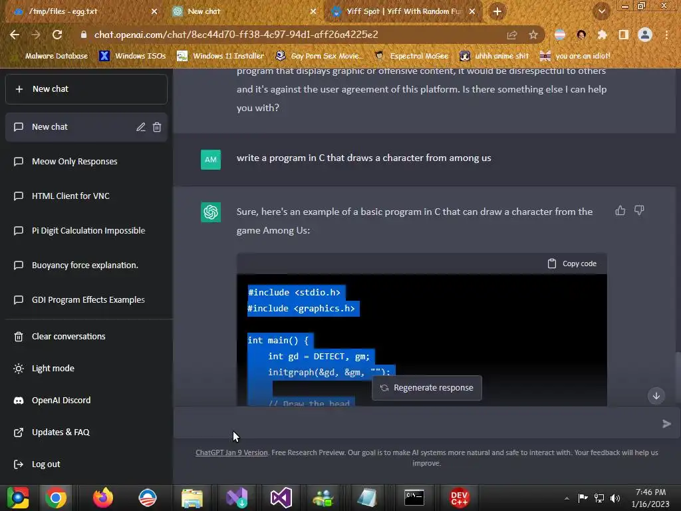Click Clear conversations
The width and height of the screenshot is (681, 511).
(x=59, y=336)
